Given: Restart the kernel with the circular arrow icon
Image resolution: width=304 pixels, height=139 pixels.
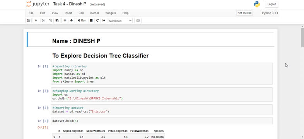Looking at the screenshot, I should point(97,20).
